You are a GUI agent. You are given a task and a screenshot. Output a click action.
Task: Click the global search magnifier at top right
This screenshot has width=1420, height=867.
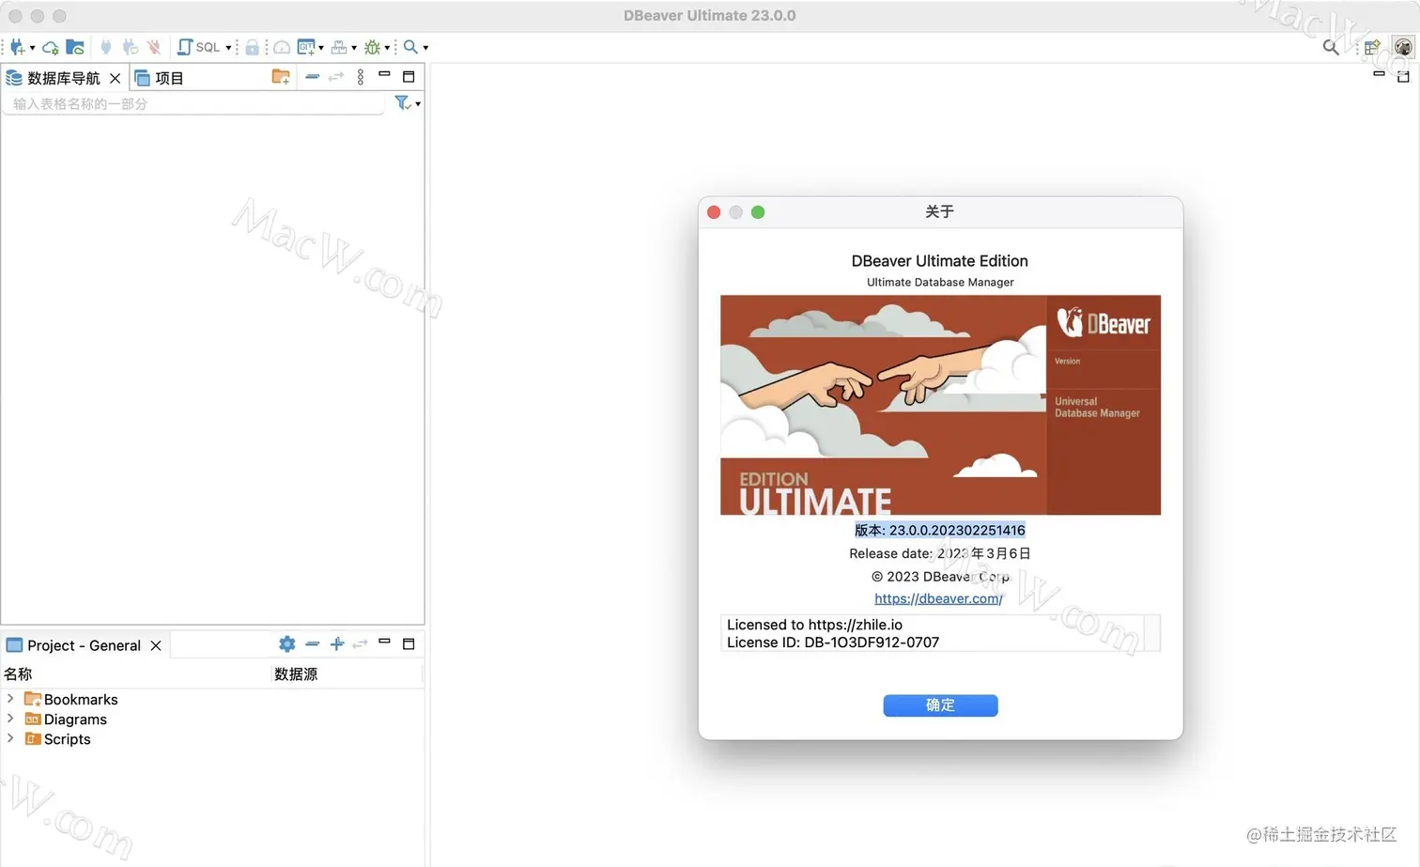coord(1331,47)
